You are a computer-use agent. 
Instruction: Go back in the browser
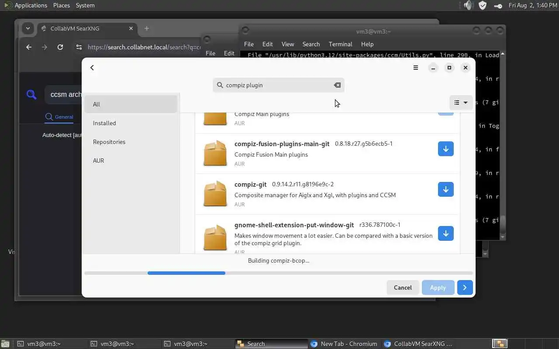29,47
